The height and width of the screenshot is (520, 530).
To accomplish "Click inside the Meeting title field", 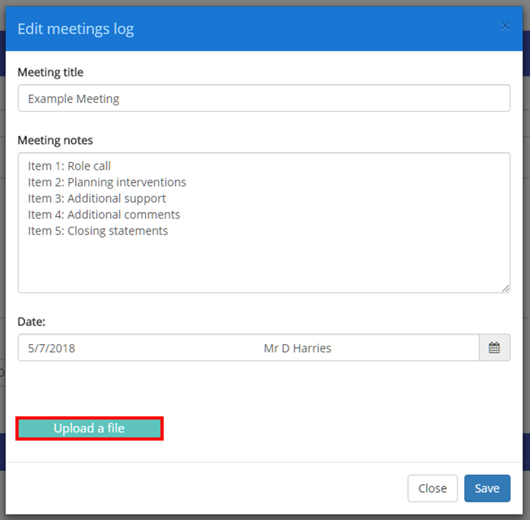I will coord(264,98).
